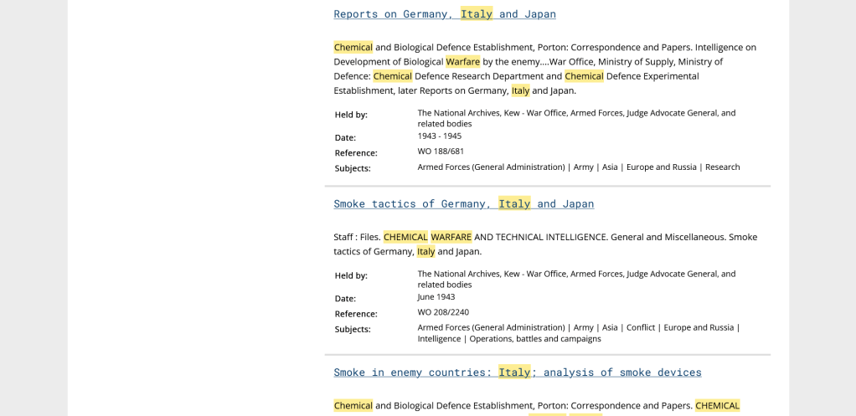The width and height of the screenshot is (856, 416).
Task: Click highlighted "CHEMICAL" after "Staff : Files."
Action: (x=405, y=237)
